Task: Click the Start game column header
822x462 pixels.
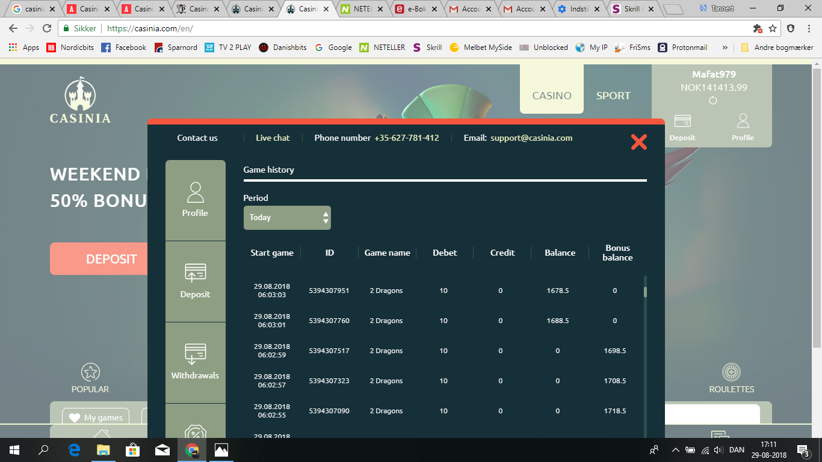Action: point(272,253)
